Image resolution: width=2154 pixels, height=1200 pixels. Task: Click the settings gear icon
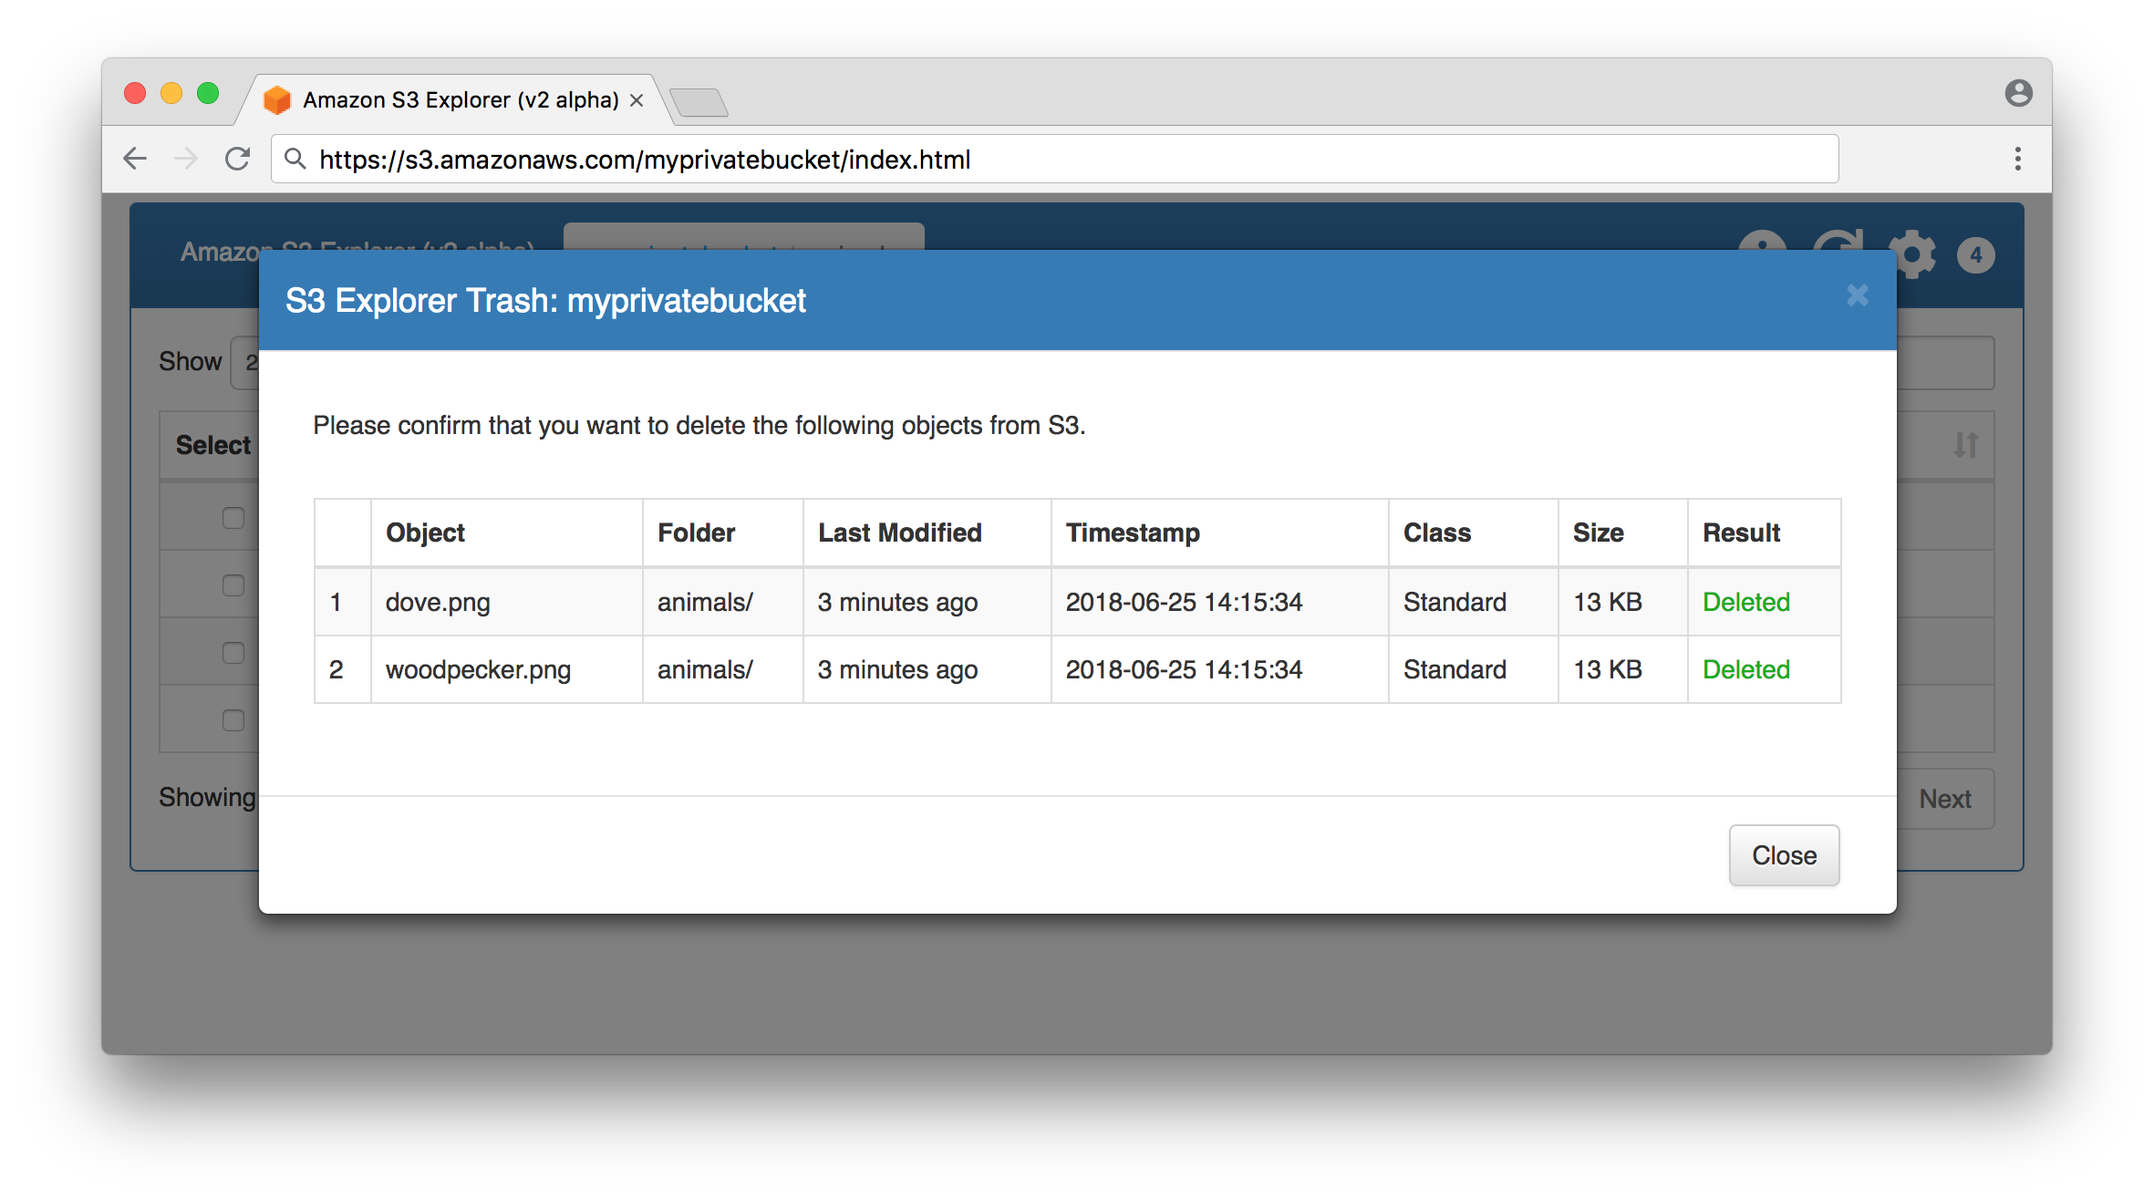1912,254
